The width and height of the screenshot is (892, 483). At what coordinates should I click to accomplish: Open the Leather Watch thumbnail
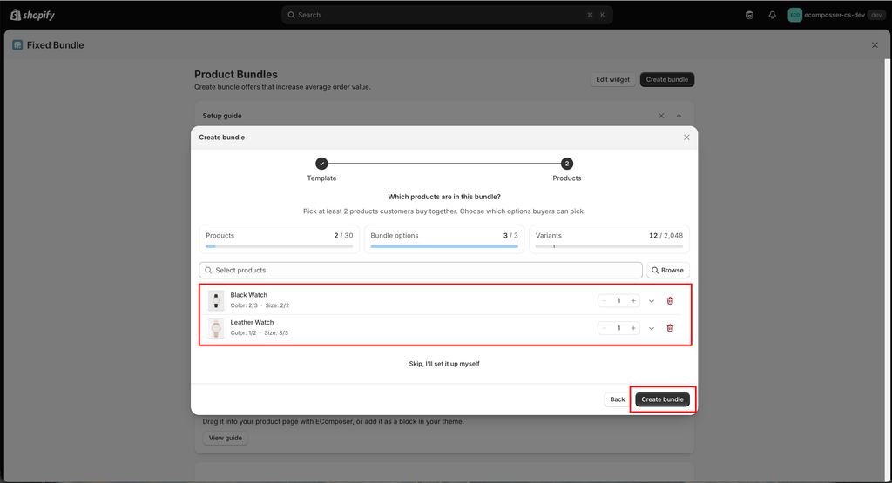coord(216,328)
